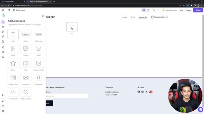Open the megaphone announcements icon
This screenshot has width=204, height=114.
(3, 101)
